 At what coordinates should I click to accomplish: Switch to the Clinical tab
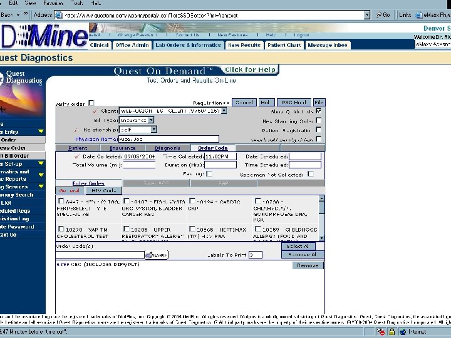click(99, 45)
